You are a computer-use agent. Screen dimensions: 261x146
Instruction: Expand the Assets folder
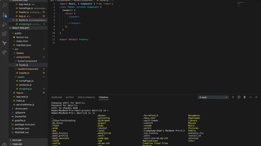(x=28, y=53)
